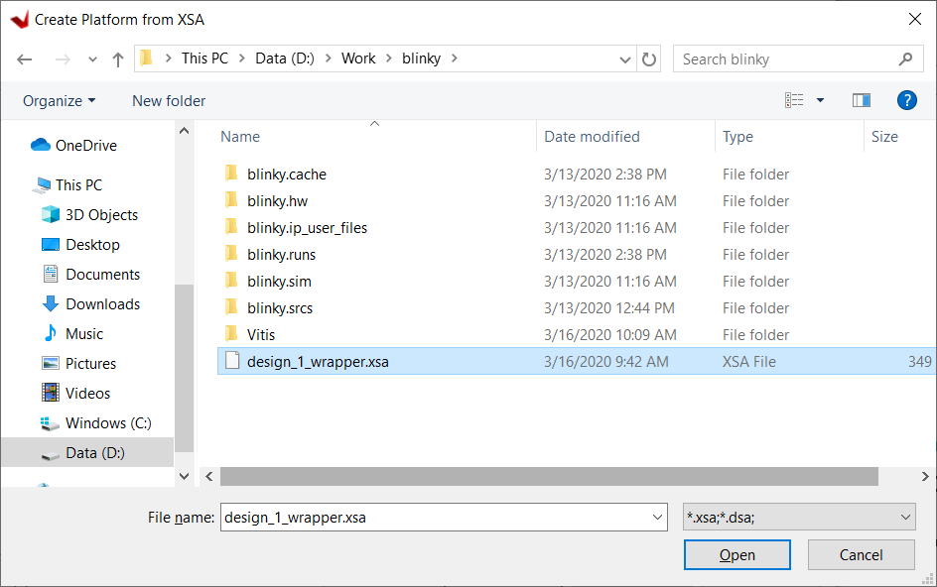Click the 3/16/2020 9:42 AM date cell
The width and height of the screenshot is (937, 587).
(605, 362)
